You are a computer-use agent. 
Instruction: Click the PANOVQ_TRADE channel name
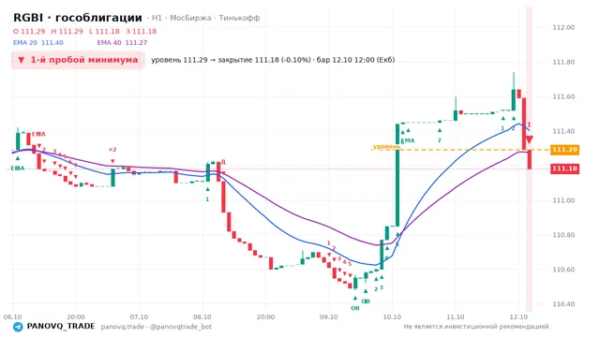61,327
